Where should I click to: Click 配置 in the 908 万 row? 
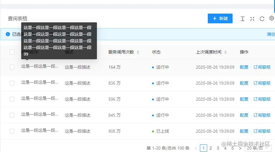pos(244,131)
